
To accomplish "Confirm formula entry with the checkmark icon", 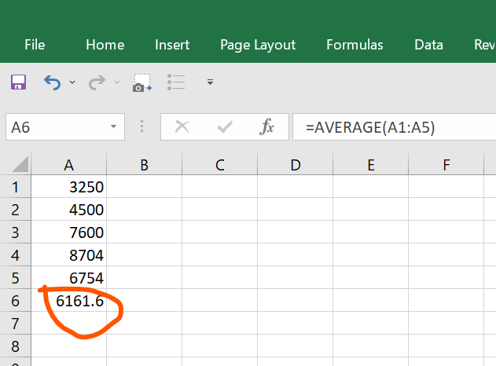I will (x=225, y=127).
